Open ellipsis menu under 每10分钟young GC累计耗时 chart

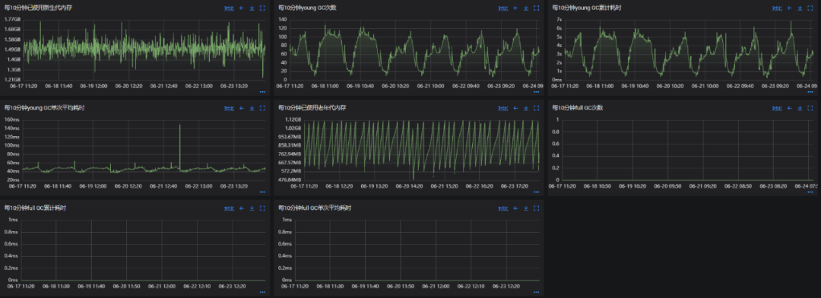(810, 91)
